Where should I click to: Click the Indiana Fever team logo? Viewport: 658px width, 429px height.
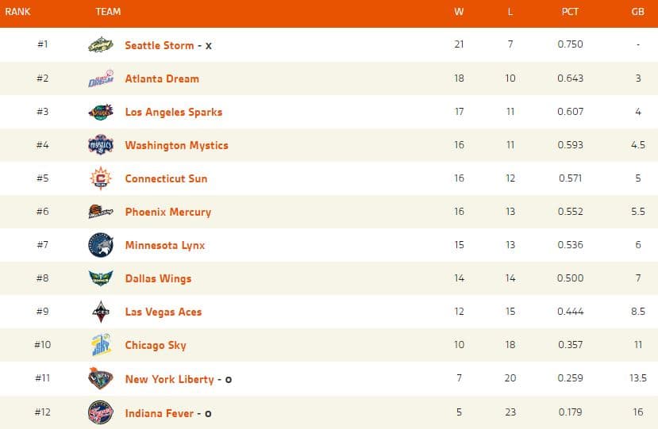coord(101,412)
